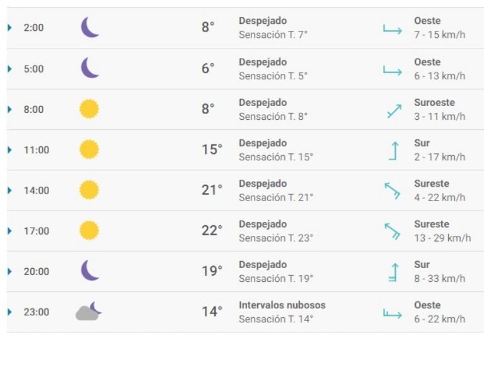Click the west wind arrow at 2:00

coord(392,28)
